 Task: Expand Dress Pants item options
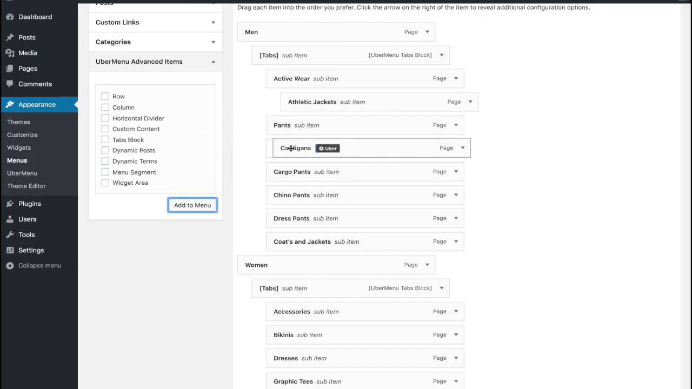click(x=456, y=218)
